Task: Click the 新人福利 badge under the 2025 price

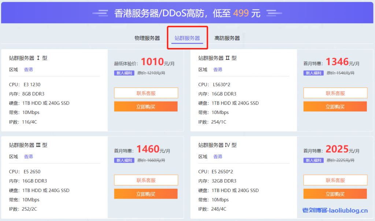Action: pos(313,160)
